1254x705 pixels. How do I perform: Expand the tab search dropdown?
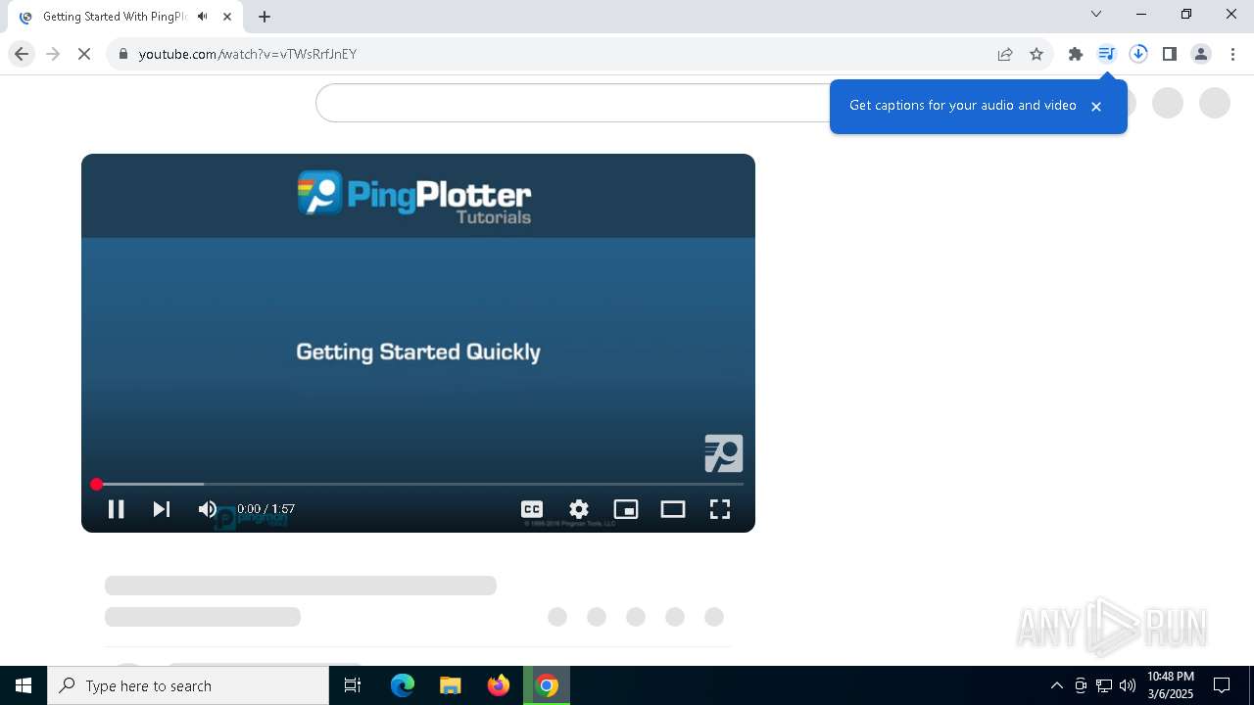pyautogui.click(x=1096, y=14)
